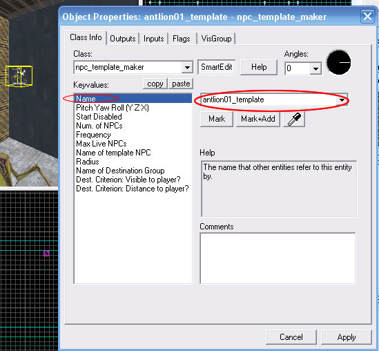Select the Start Disabled keyvalue
The height and width of the screenshot is (351, 379).
pyautogui.click(x=99, y=117)
